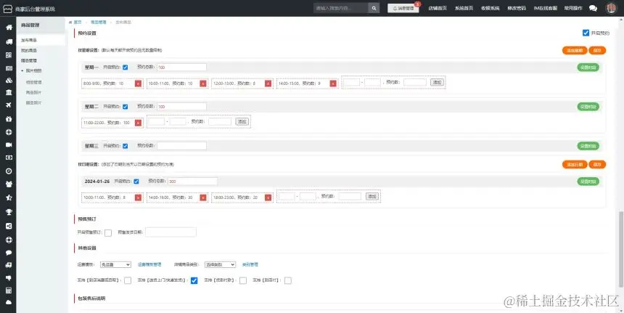This screenshot has height=313, width=624.
Task: Select the airplane icon in the sidebar
Action: pyautogui.click(x=9, y=105)
